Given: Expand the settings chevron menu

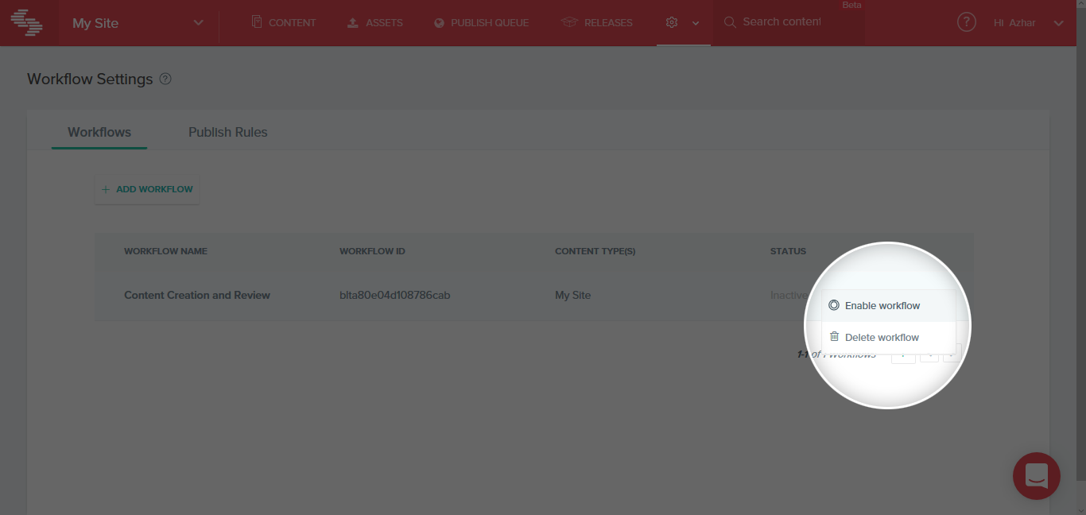Looking at the screenshot, I should pyautogui.click(x=696, y=23).
